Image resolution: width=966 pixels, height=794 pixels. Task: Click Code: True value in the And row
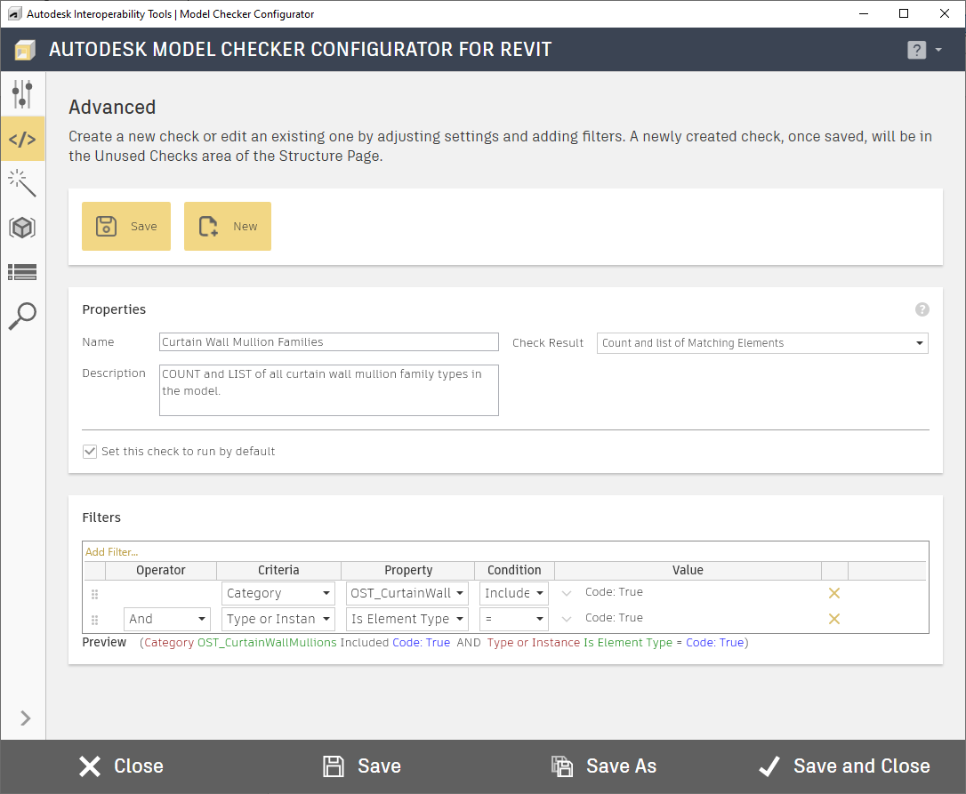pos(614,618)
